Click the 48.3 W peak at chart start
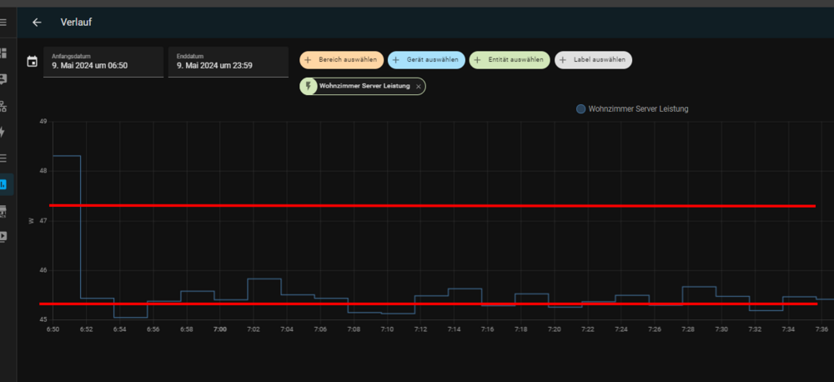The width and height of the screenshot is (834, 382). [x=67, y=156]
